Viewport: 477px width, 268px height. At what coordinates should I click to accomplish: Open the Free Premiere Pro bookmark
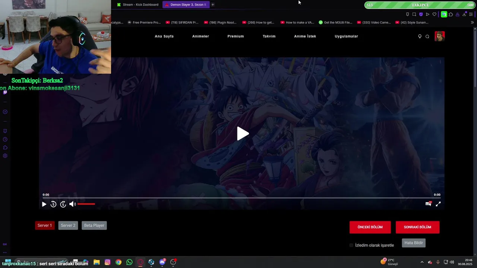tap(144, 22)
